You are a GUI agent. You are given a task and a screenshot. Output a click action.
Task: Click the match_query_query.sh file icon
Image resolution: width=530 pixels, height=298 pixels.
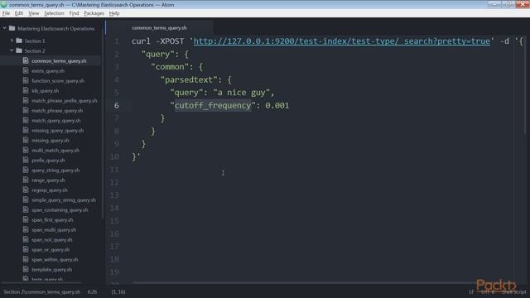coord(26,120)
